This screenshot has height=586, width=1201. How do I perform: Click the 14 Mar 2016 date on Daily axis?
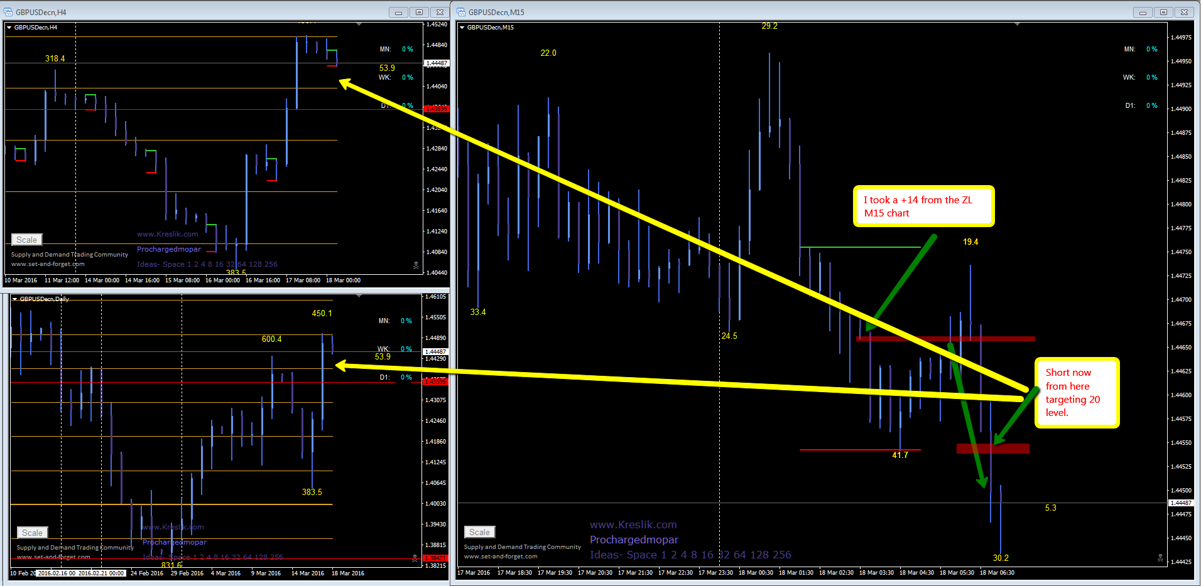(x=308, y=573)
